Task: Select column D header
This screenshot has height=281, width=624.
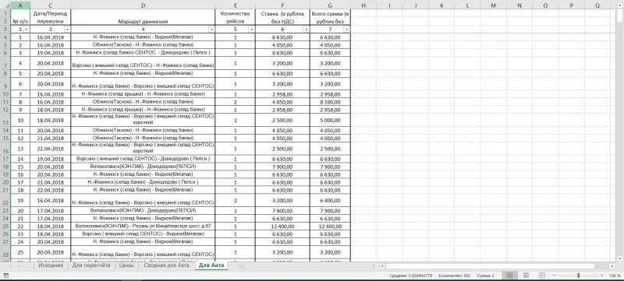Action: (x=143, y=5)
